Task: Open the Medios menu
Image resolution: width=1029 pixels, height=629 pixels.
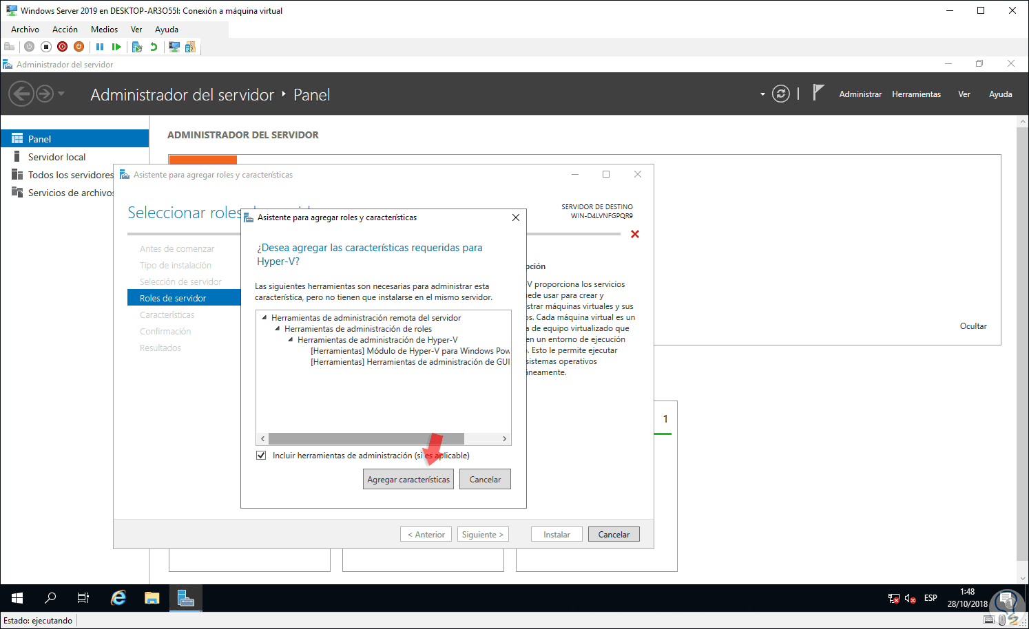Action: coord(104,30)
